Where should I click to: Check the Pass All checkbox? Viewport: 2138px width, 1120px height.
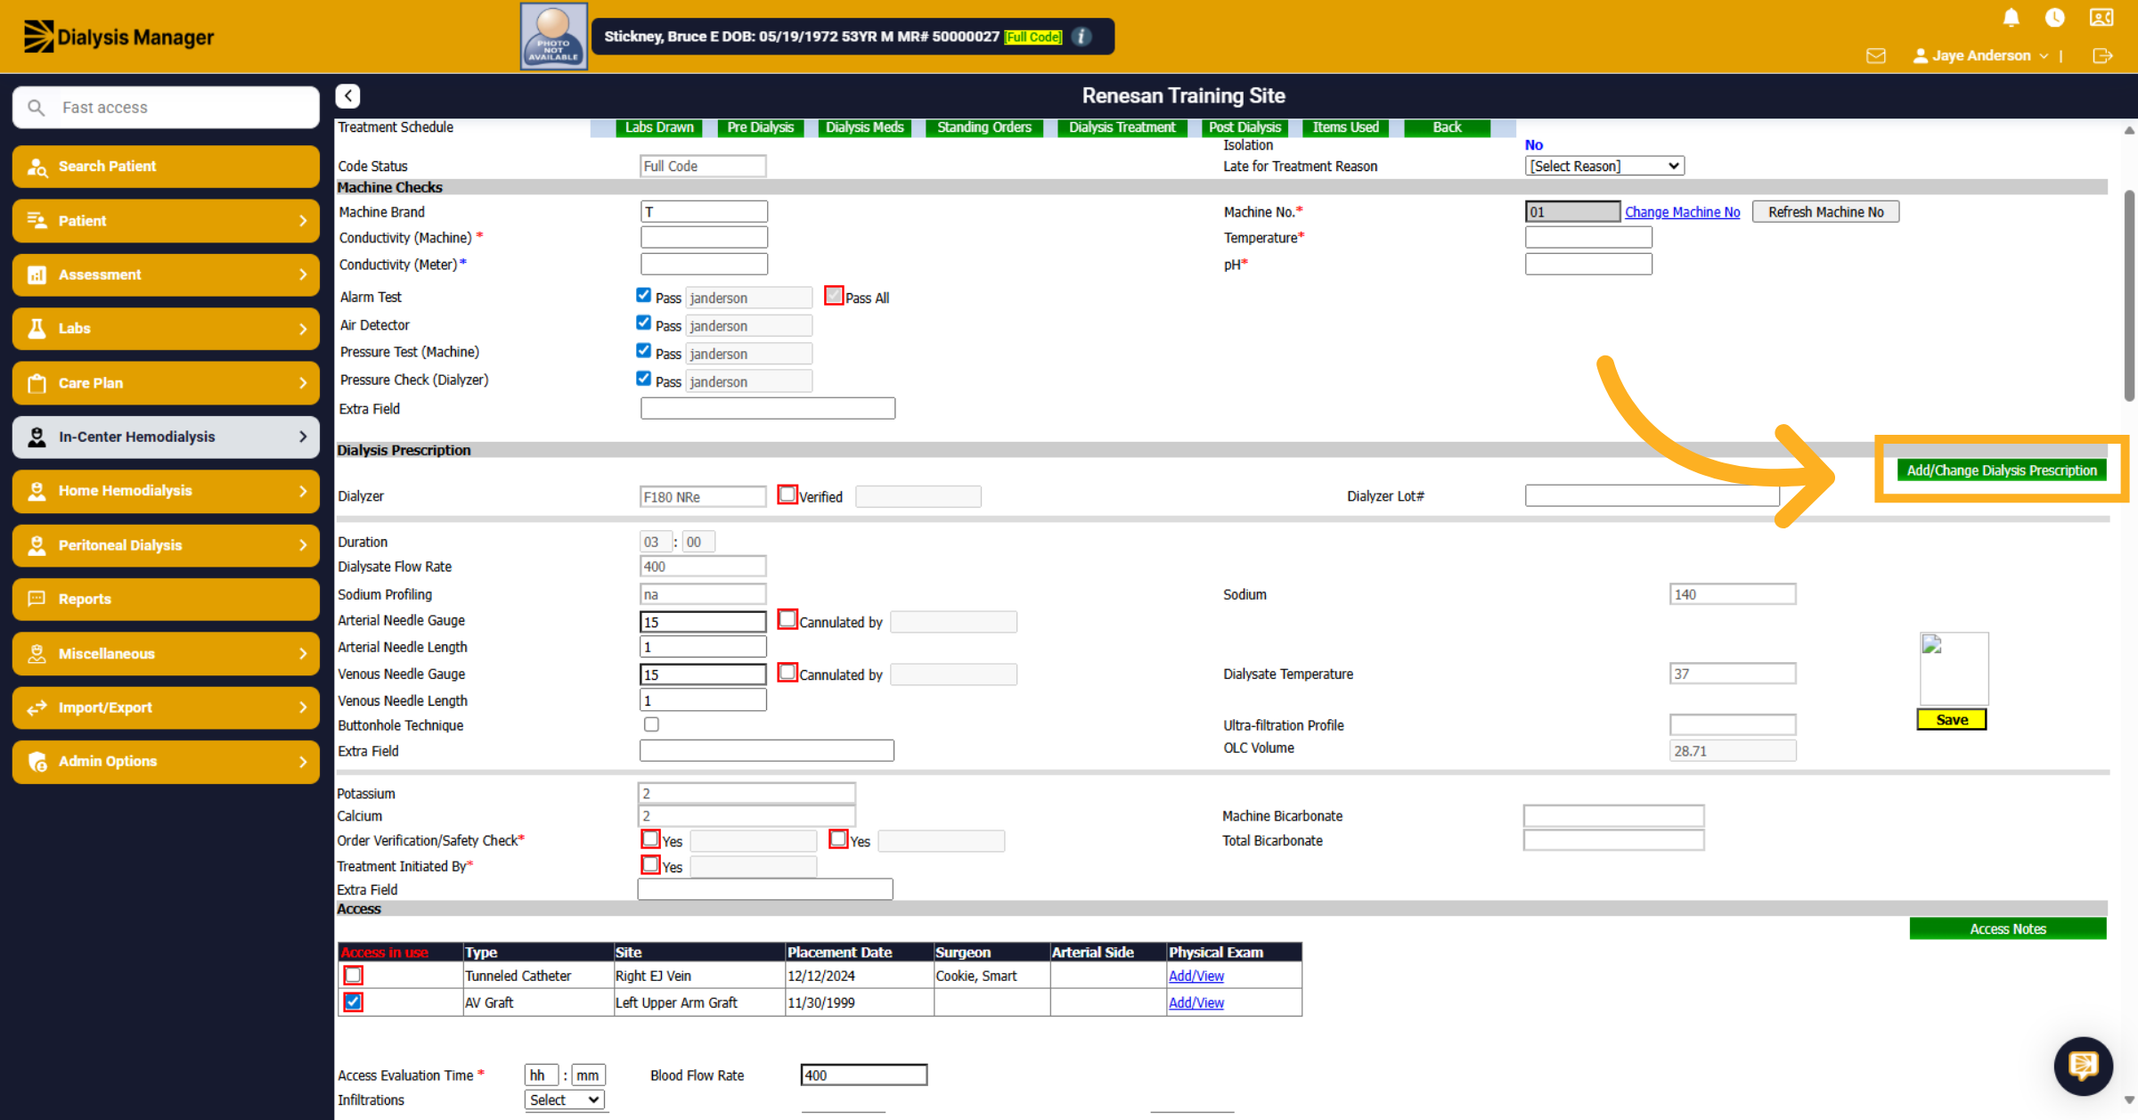(834, 296)
